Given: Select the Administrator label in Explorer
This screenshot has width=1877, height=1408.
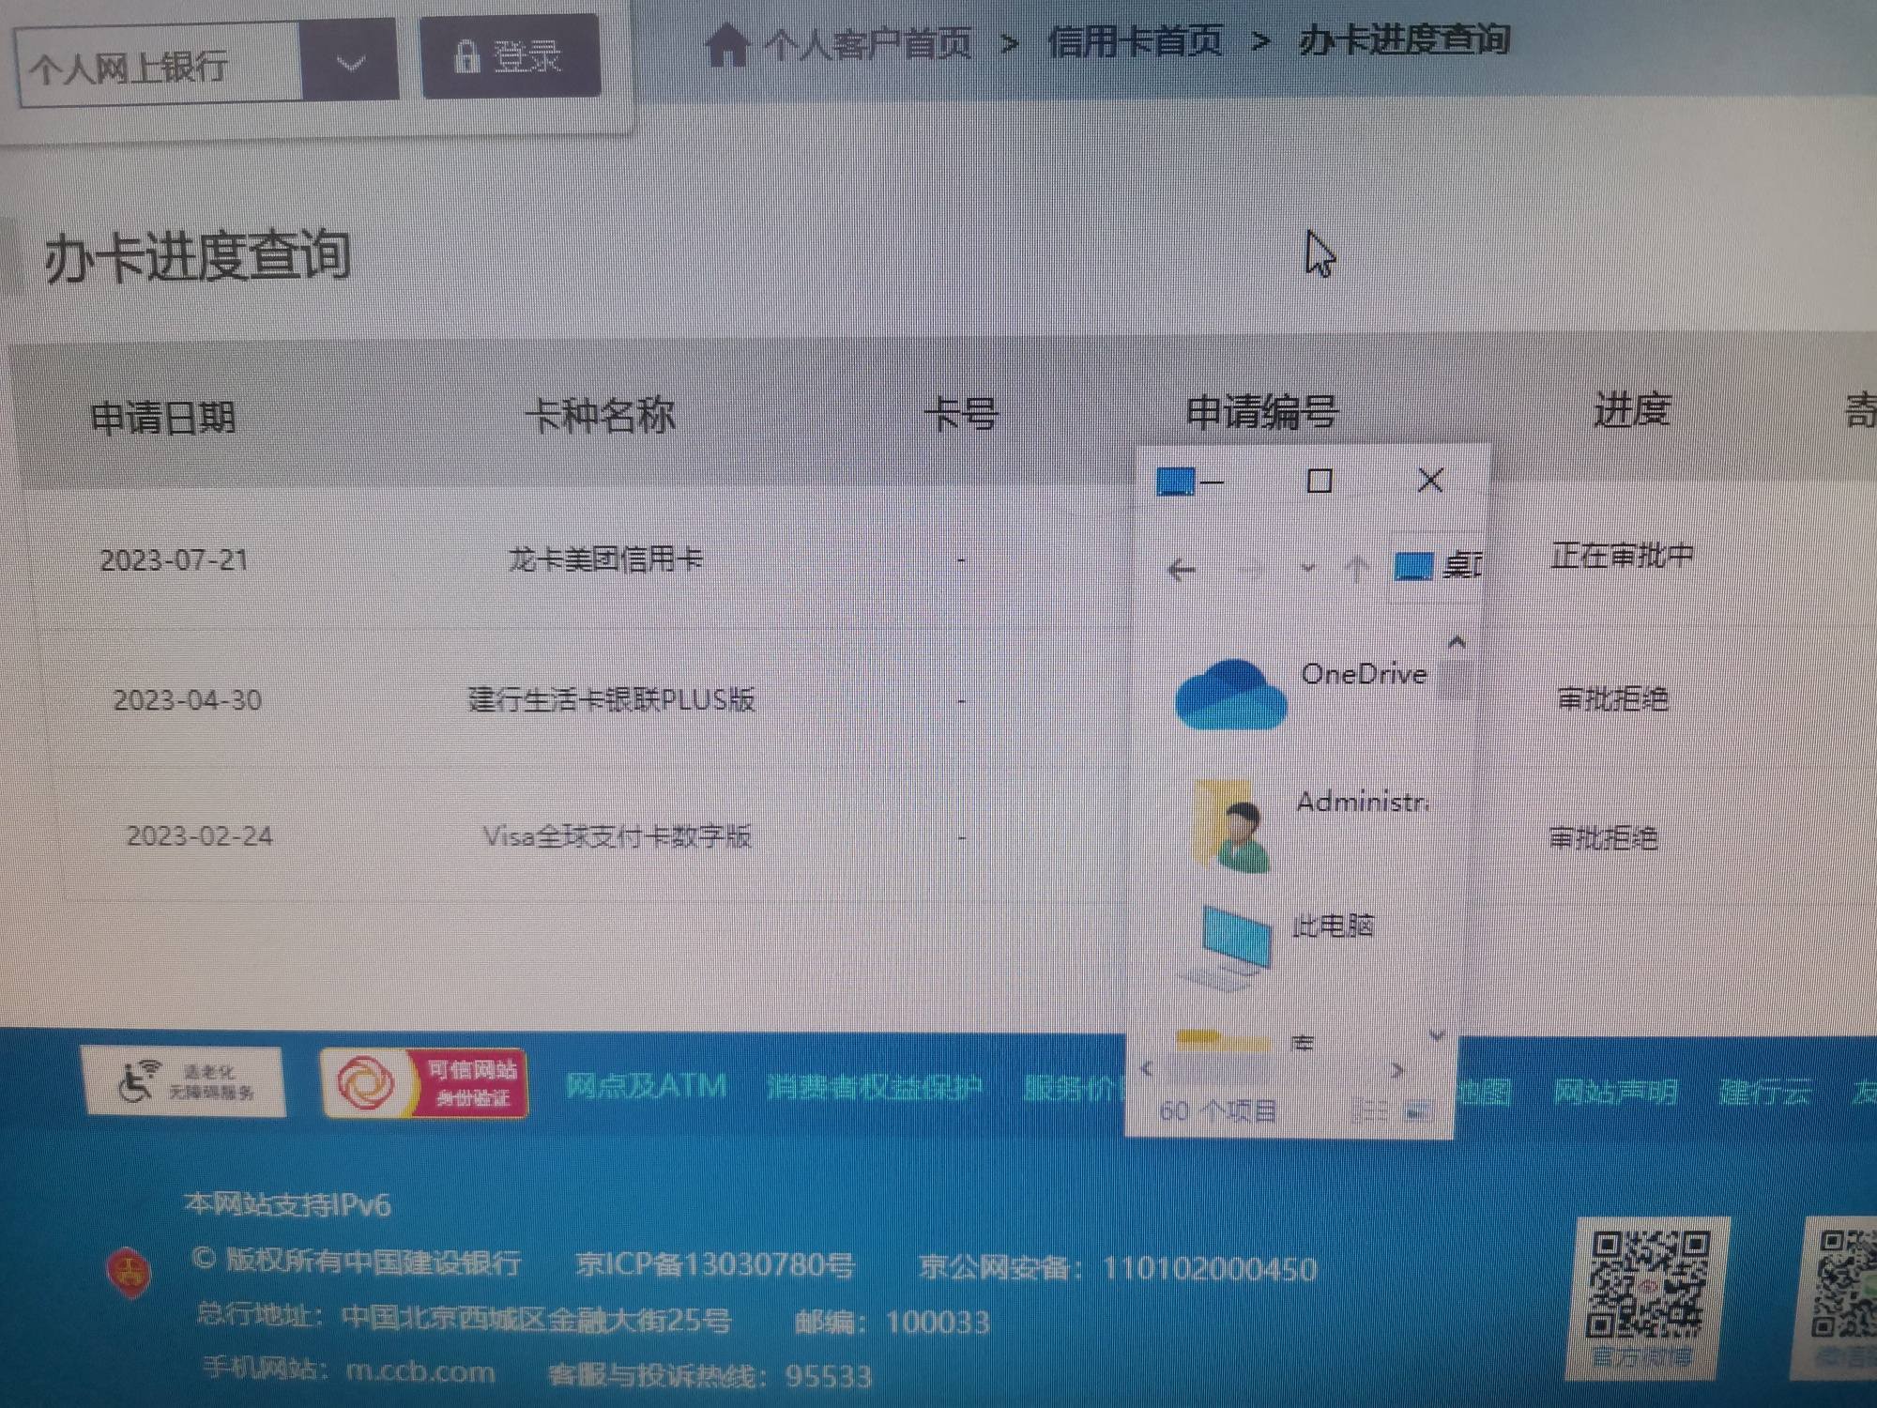Looking at the screenshot, I should [x=1363, y=802].
